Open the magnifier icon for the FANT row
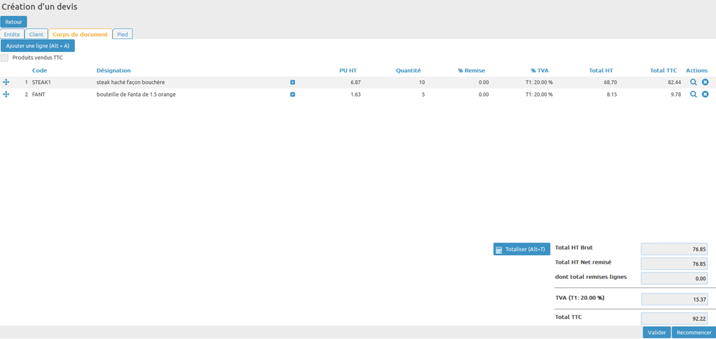Screen dimensions: 716x339 point(693,94)
